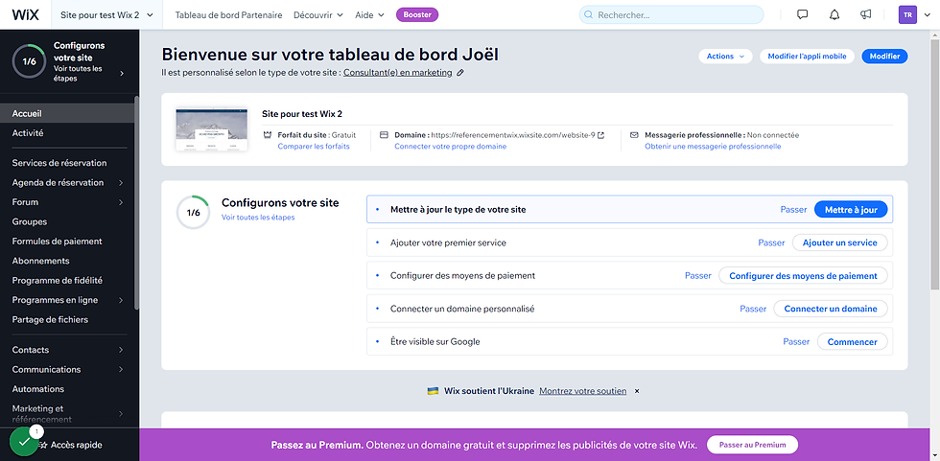The height and width of the screenshot is (461, 940).
Task: Expand the Aide menu
Action: [369, 15]
